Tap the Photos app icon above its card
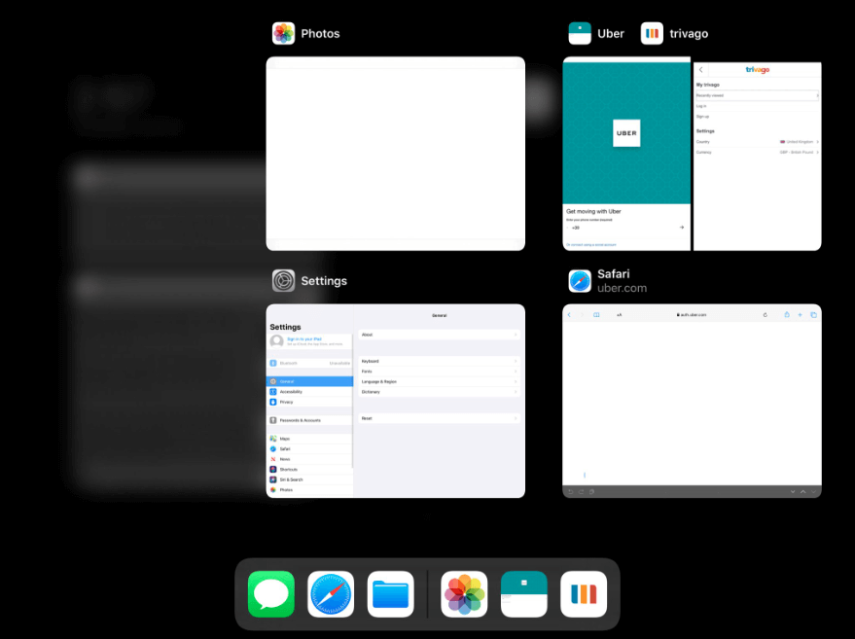 coord(284,33)
